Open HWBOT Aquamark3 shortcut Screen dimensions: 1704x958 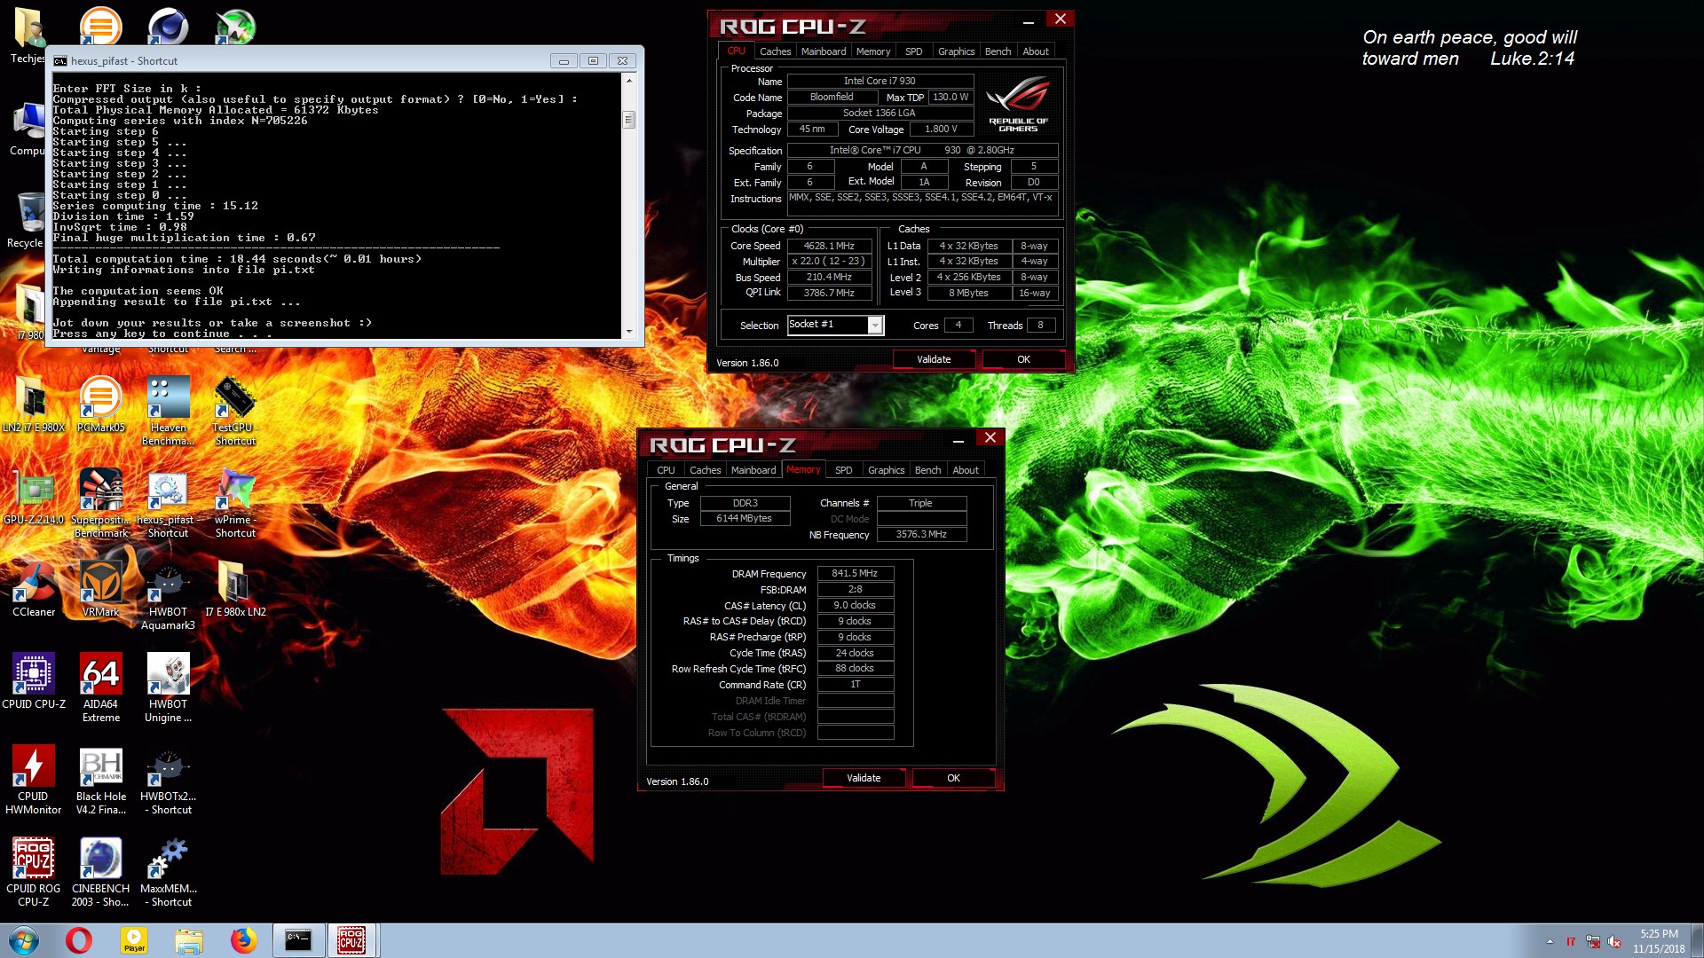168,594
